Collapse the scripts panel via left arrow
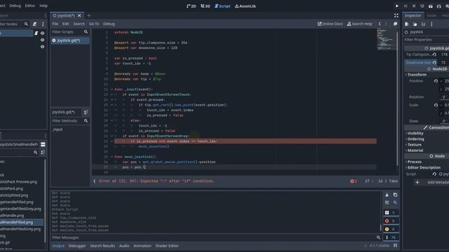This screenshot has width=449, height=252. point(95,181)
